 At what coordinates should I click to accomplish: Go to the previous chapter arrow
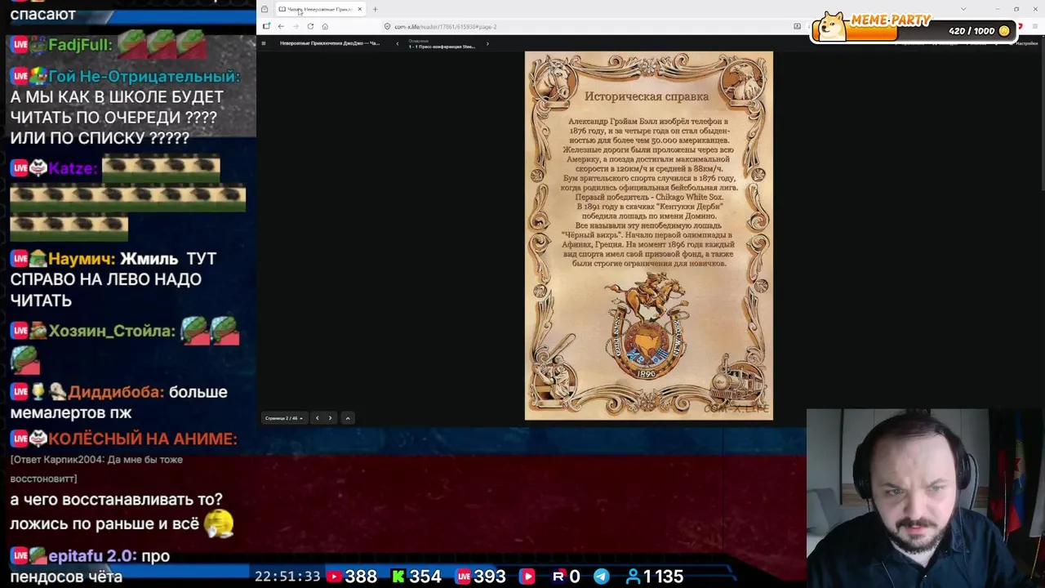[398, 43]
